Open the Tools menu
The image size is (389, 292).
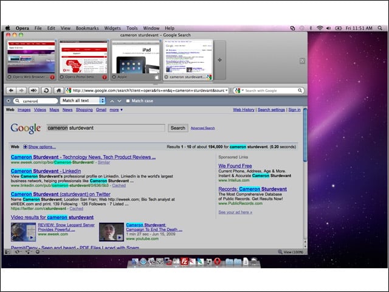(x=132, y=28)
